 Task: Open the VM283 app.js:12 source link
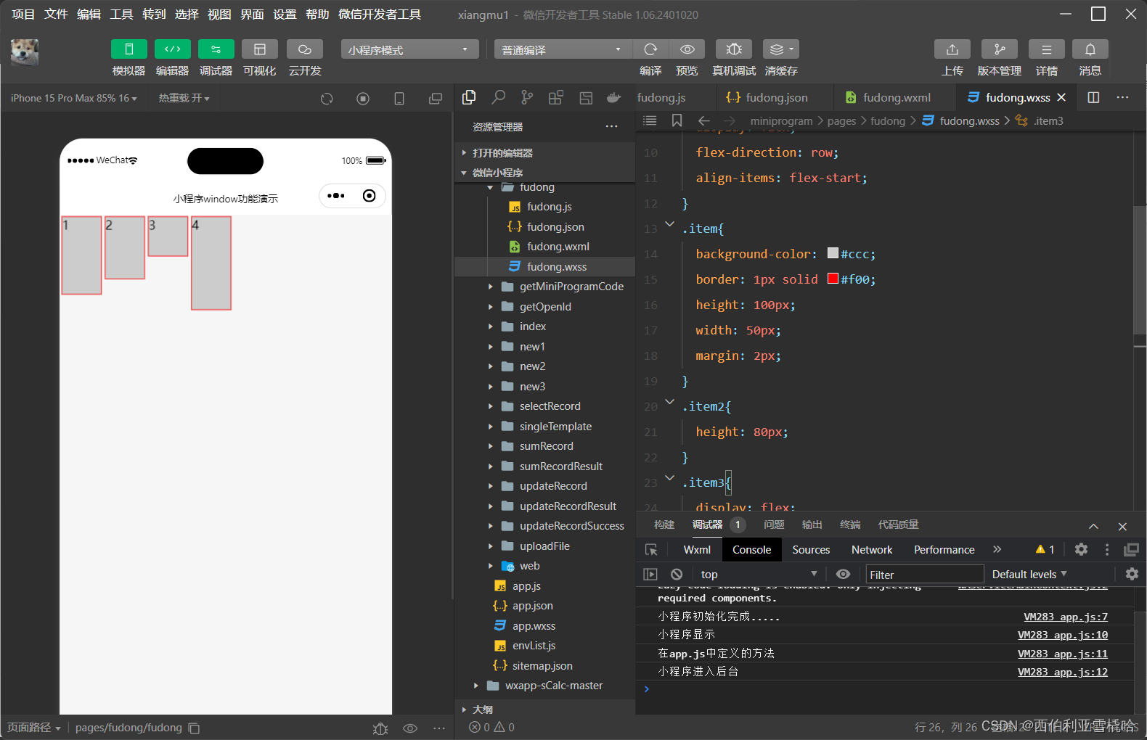click(1063, 672)
